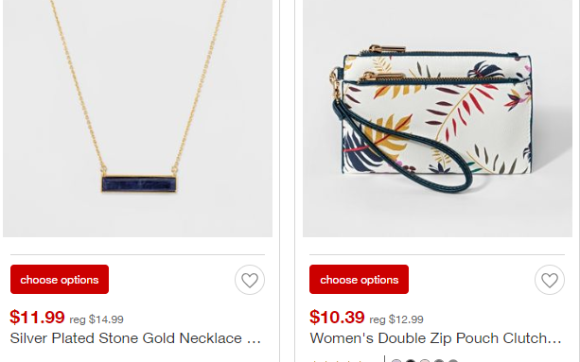The height and width of the screenshot is (362, 580).
Task: Favorite the Women's Double Zip Pouch Clutch
Action: tap(550, 280)
